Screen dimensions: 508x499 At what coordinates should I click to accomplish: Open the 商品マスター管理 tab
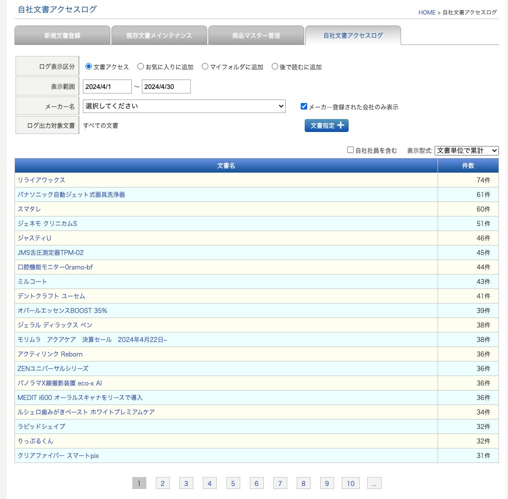pyautogui.click(x=256, y=35)
